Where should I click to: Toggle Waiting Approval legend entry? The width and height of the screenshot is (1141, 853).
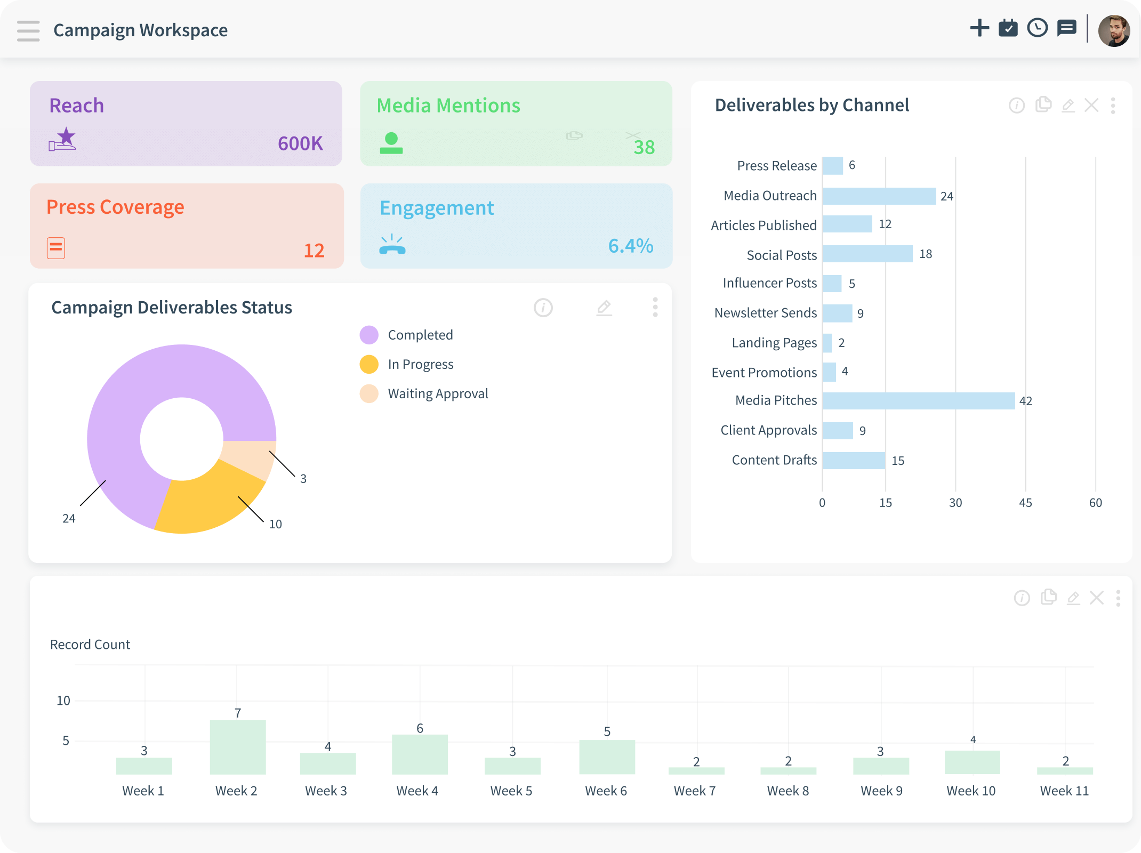tap(437, 393)
